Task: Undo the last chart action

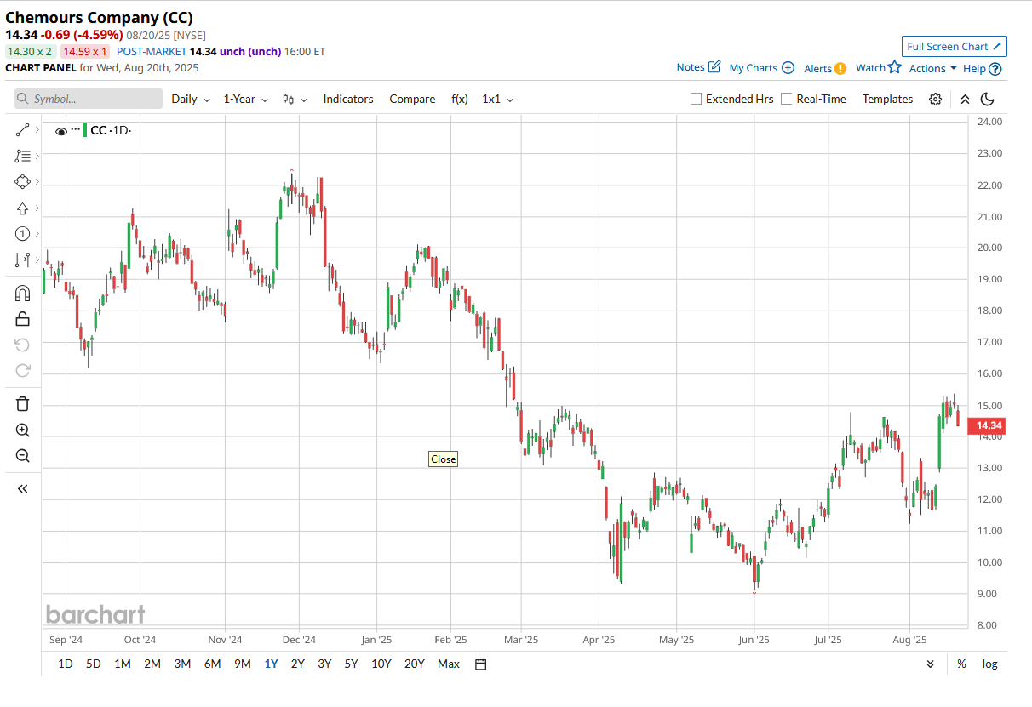Action: coord(22,345)
